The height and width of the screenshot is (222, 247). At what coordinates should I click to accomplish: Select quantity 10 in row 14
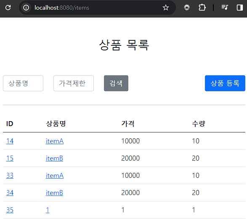click(x=196, y=141)
